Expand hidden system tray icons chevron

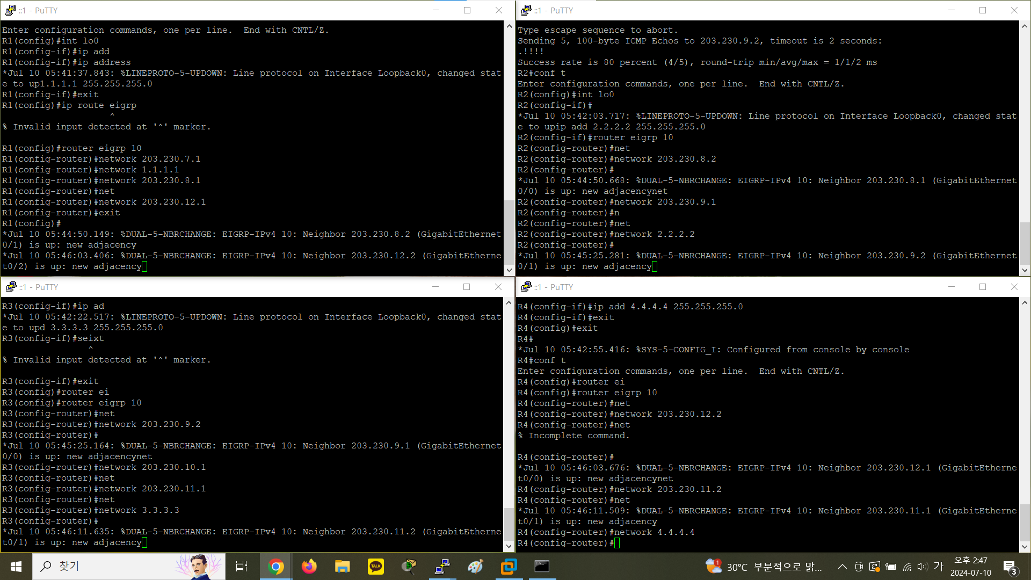843,567
